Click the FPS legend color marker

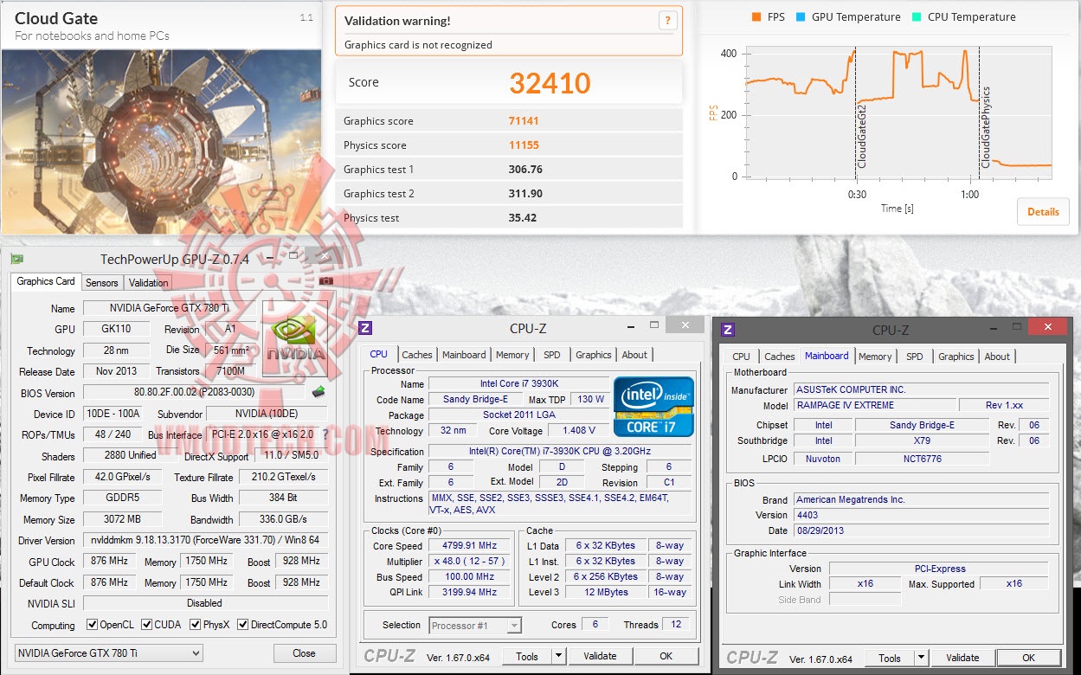pyautogui.click(x=756, y=17)
